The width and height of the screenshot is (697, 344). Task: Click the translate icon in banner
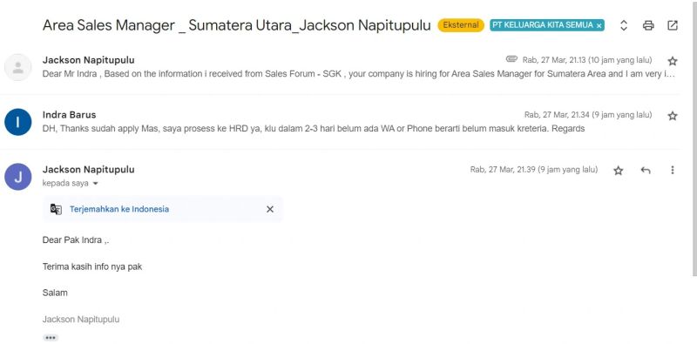[56, 209]
